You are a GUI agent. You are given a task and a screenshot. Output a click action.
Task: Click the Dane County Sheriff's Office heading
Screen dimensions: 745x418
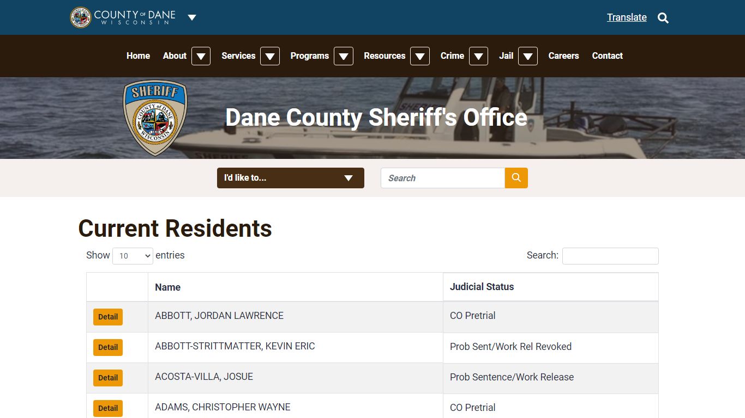tap(376, 118)
